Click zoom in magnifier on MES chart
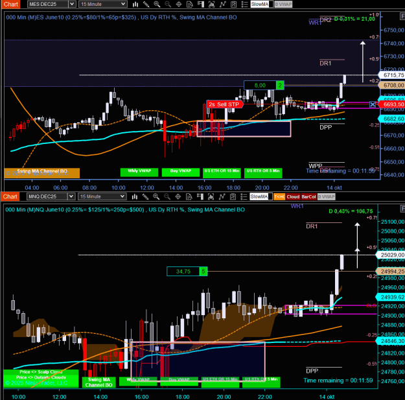Image resolution: width=405 pixels, height=400 pixels. (157, 4)
